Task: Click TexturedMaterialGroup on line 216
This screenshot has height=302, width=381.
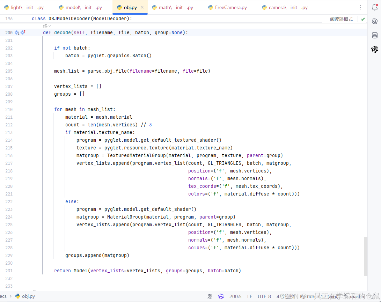Action: tap(137, 155)
